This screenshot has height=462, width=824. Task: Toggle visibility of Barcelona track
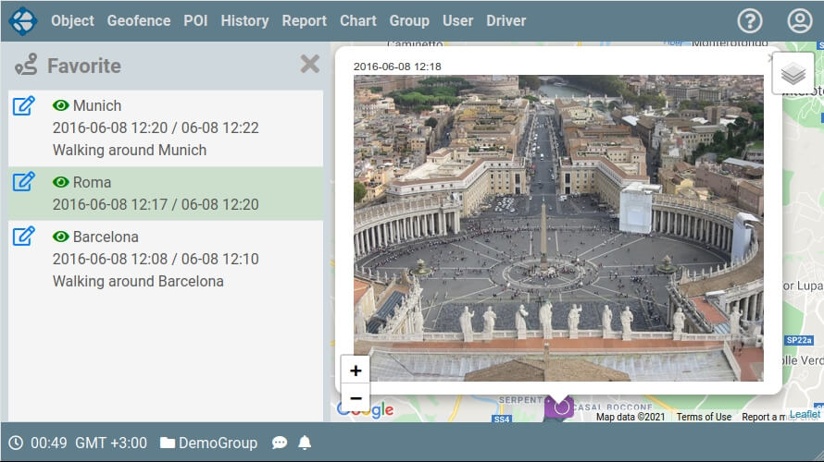pos(61,237)
